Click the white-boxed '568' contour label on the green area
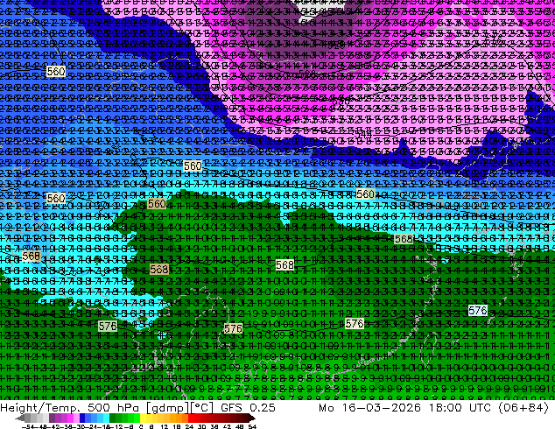Screen dimensions: 555x429 pos(285,264)
